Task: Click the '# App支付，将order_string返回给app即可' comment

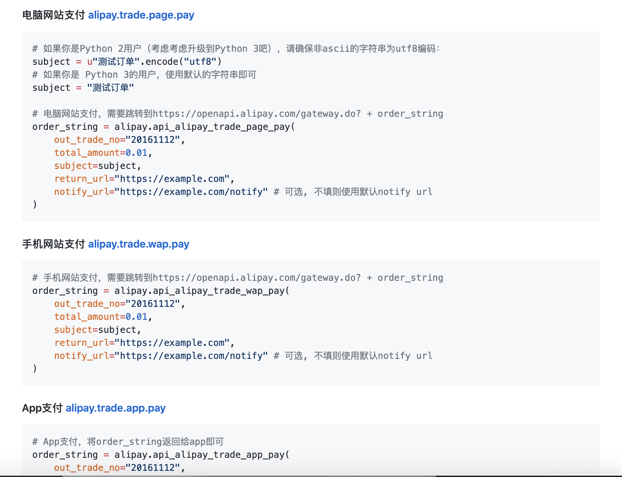Action: pos(128,442)
